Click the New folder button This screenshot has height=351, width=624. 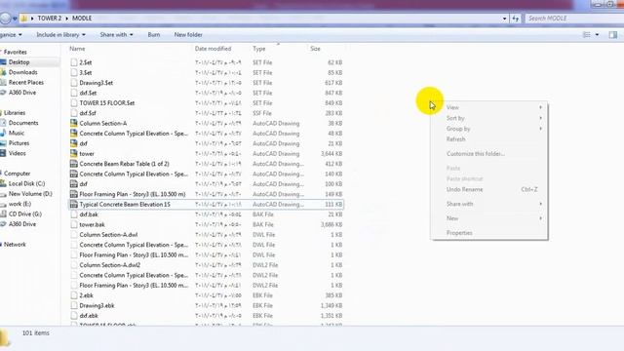[188, 35]
